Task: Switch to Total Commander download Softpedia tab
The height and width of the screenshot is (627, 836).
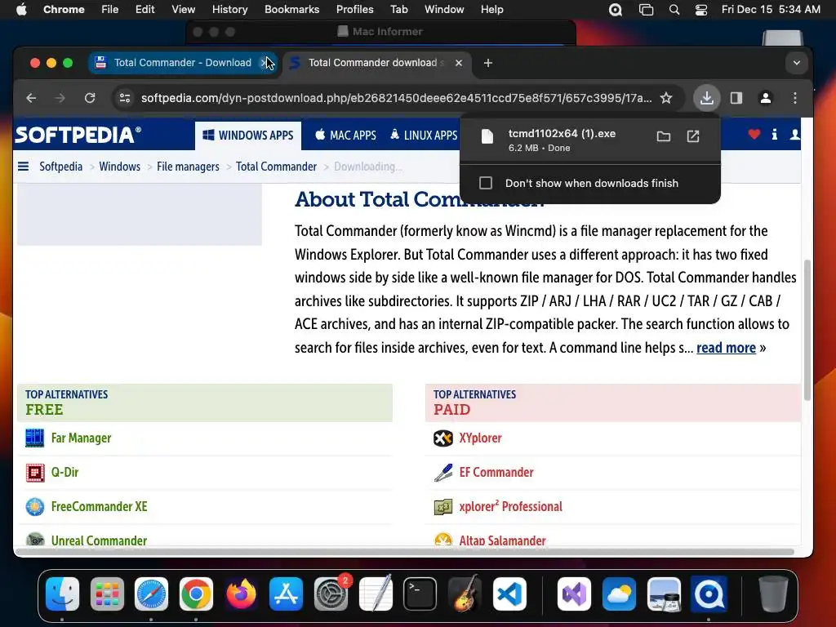Action: point(376,63)
